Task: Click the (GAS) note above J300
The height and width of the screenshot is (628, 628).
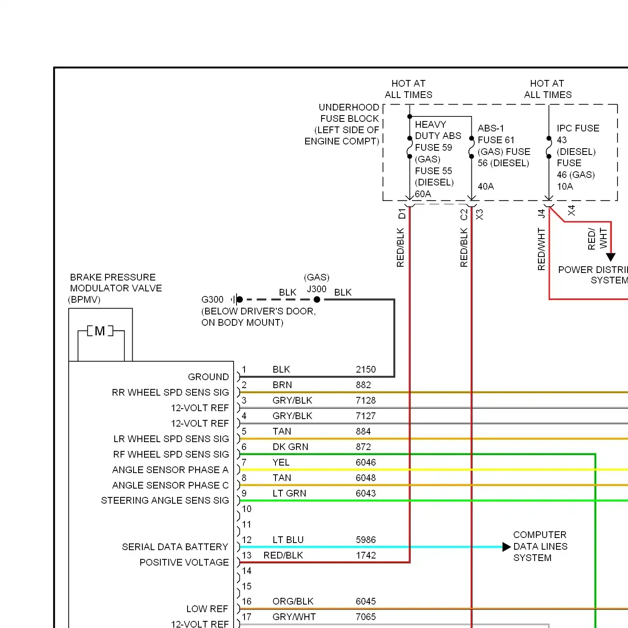Action: coord(317,277)
